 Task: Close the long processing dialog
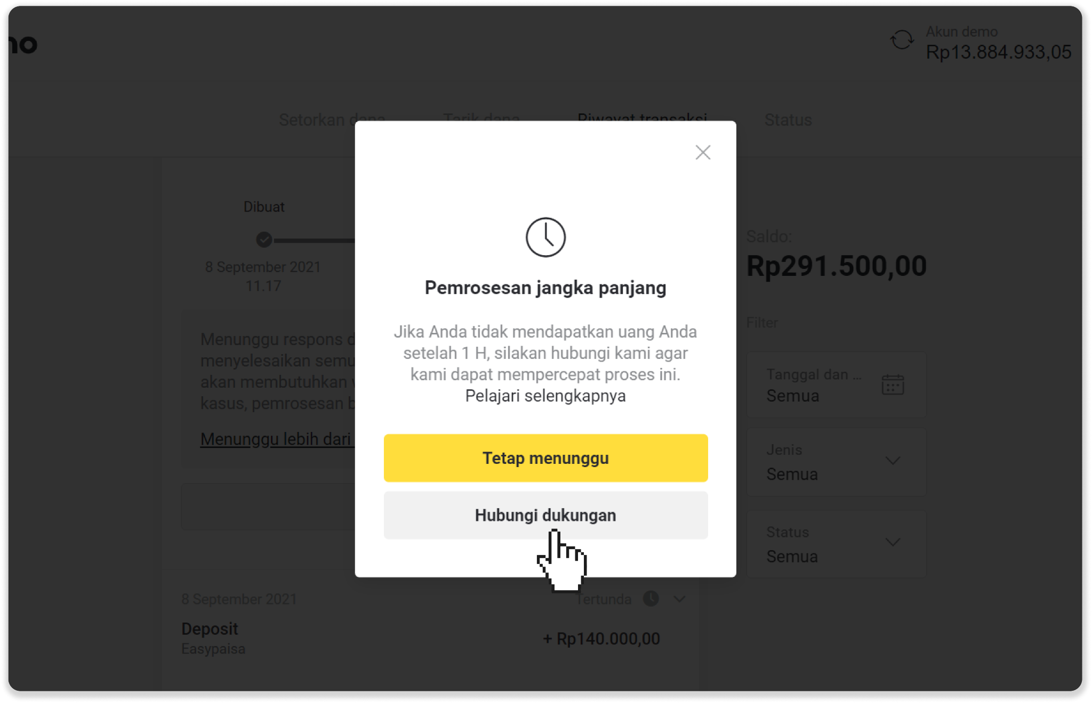tap(703, 153)
